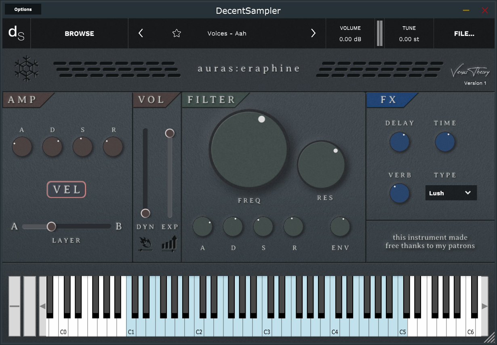Go to previous preset with left arrow
Viewport: 497px width, 345px height.
tap(141, 33)
